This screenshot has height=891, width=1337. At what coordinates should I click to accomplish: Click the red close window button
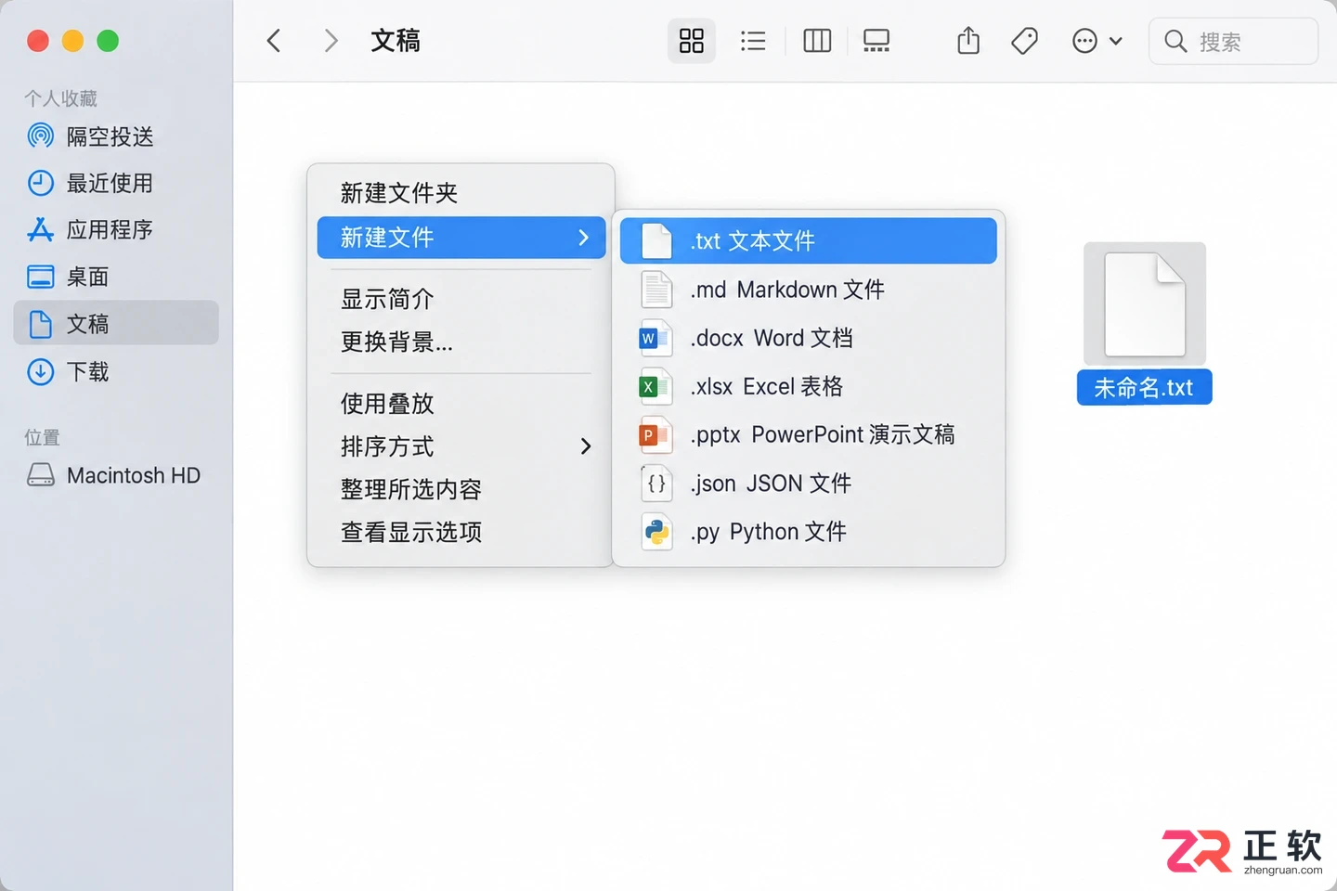(x=38, y=41)
